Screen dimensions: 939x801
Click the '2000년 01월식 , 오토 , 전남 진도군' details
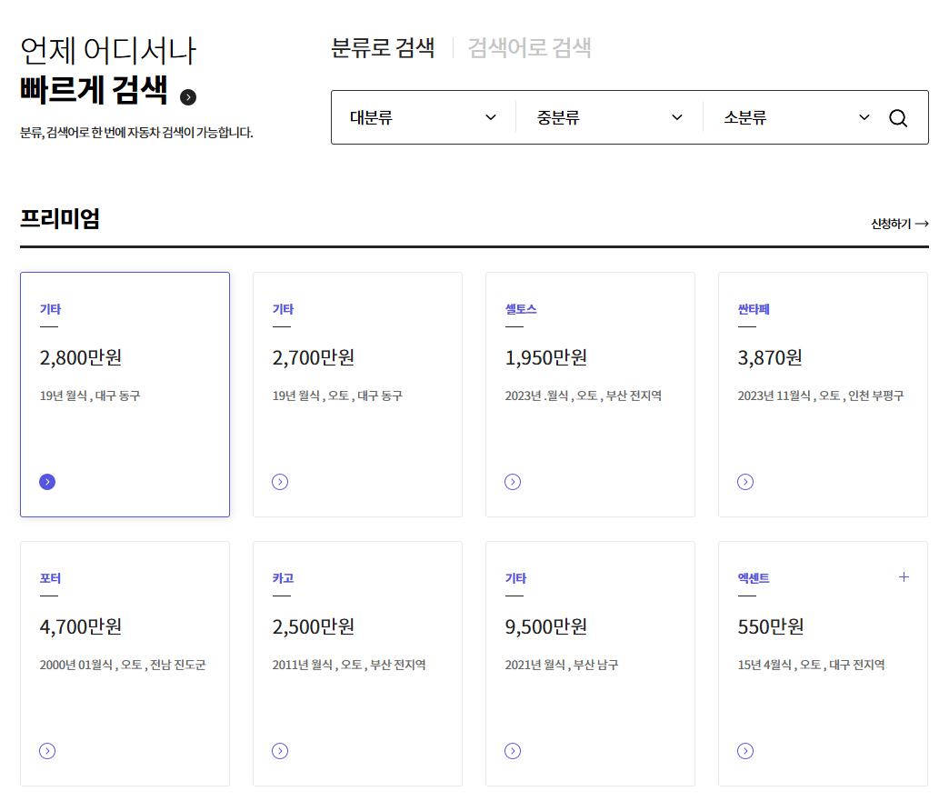point(123,665)
